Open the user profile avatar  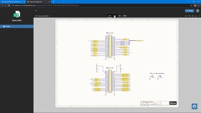point(198,11)
